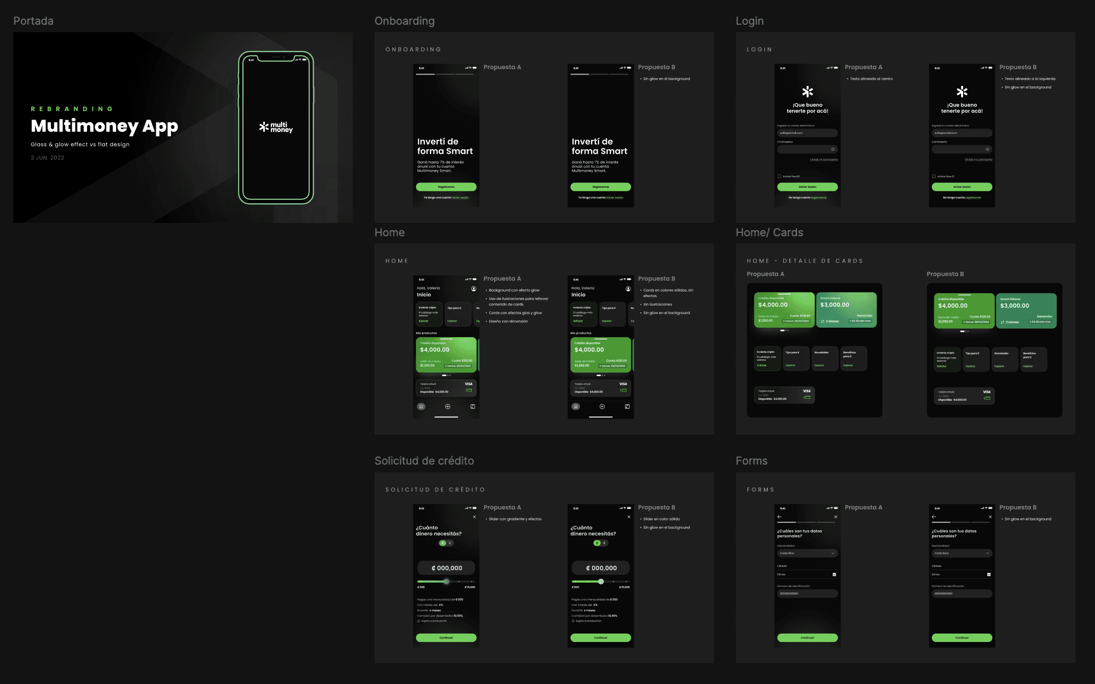Click Registrarme button in Onboarding Propuesta A
The width and height of the screenshot is (1095, 684).
pyautogui.click(x=446, y=187)
